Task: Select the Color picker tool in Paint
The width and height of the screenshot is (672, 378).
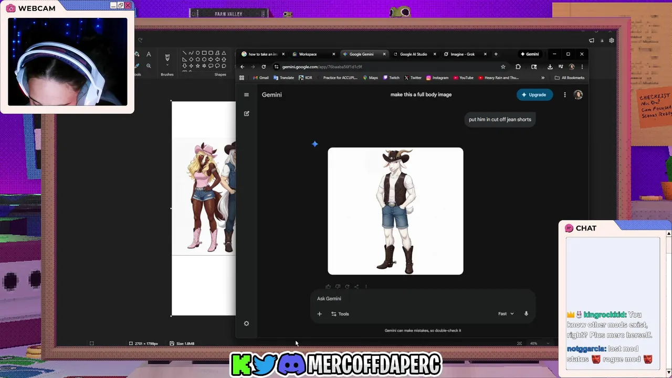Action: [x=137, y=66]
